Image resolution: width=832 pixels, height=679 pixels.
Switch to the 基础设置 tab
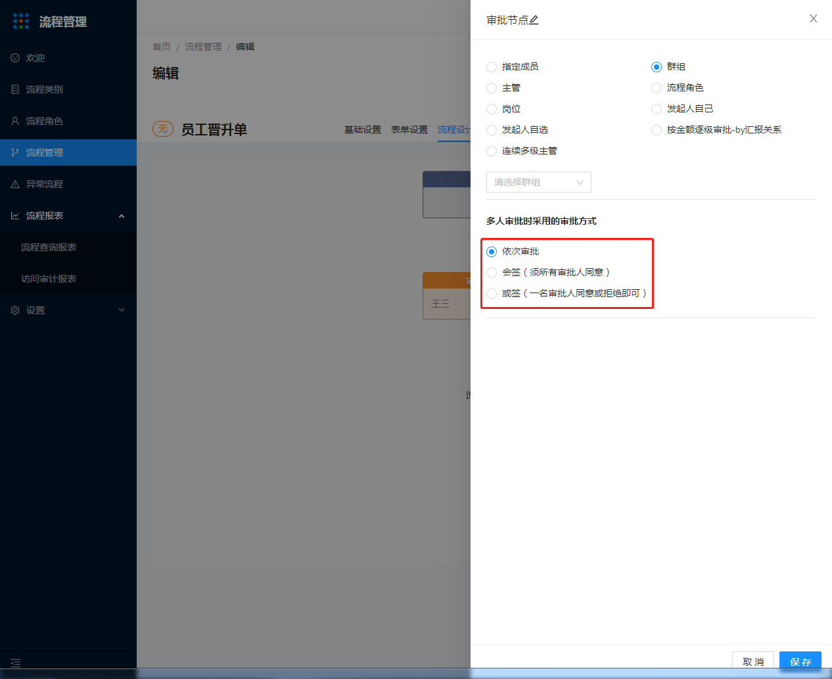pyautogui.click(x=363, y=129)
